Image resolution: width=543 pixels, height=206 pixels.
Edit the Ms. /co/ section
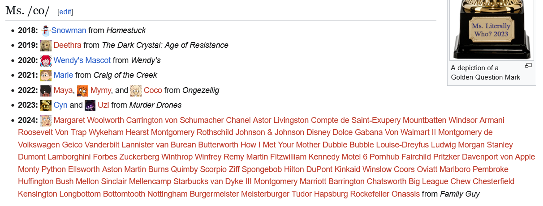click(x=65, y=12)
